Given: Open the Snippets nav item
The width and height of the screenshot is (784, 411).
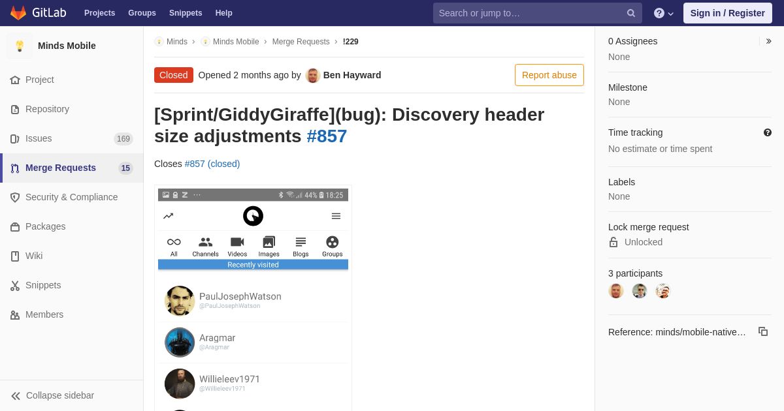Looking at the screenshot, I should click(x=186, y=13).
